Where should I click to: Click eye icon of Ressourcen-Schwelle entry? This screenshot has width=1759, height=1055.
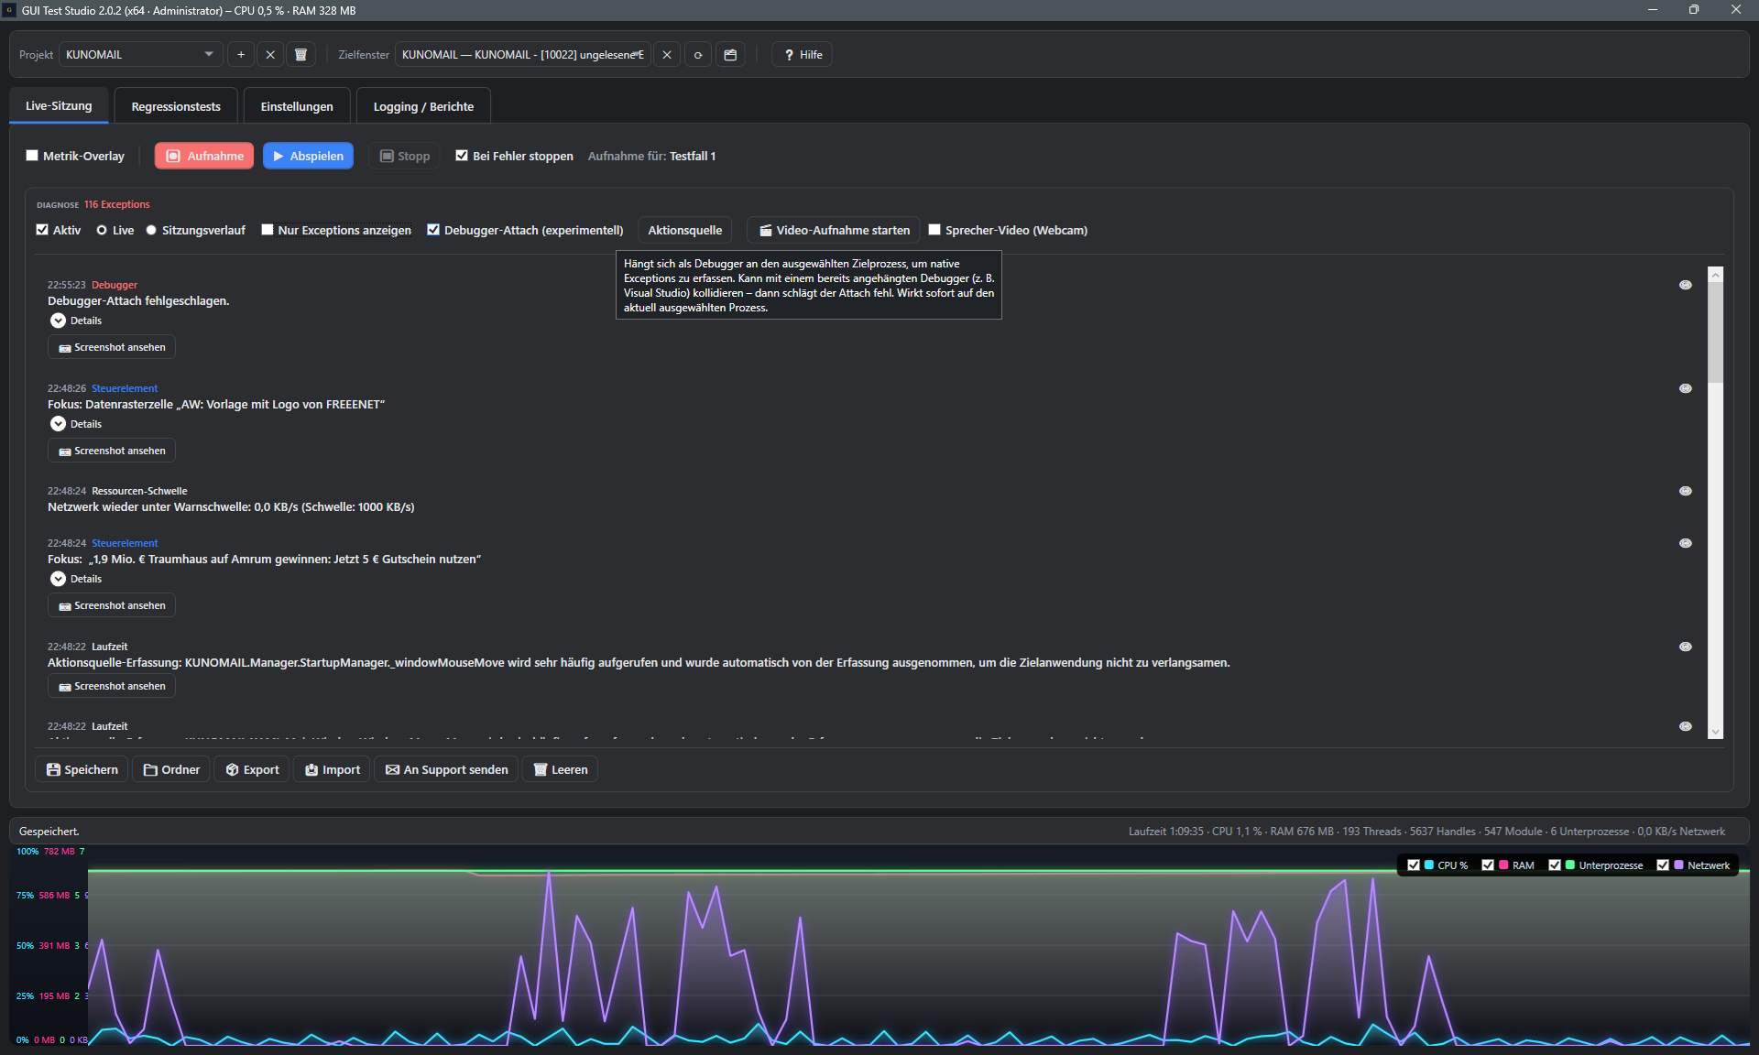click(1685, 491)
